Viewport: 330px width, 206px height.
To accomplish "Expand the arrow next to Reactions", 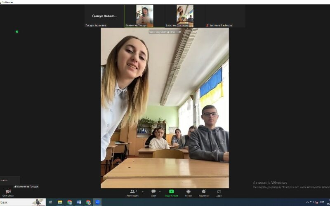I will click(211, 191).
